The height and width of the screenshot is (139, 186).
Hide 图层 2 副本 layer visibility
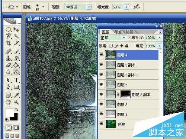click(102, 94)
